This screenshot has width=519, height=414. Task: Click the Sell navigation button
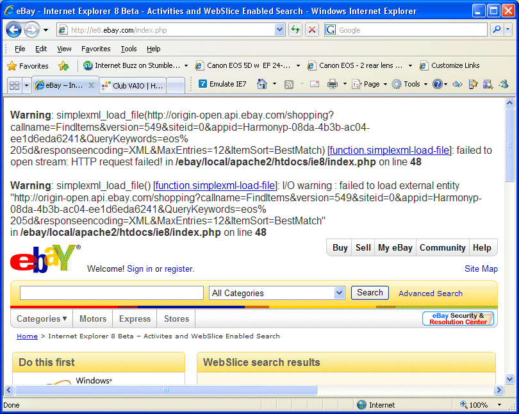coord(363,247)
